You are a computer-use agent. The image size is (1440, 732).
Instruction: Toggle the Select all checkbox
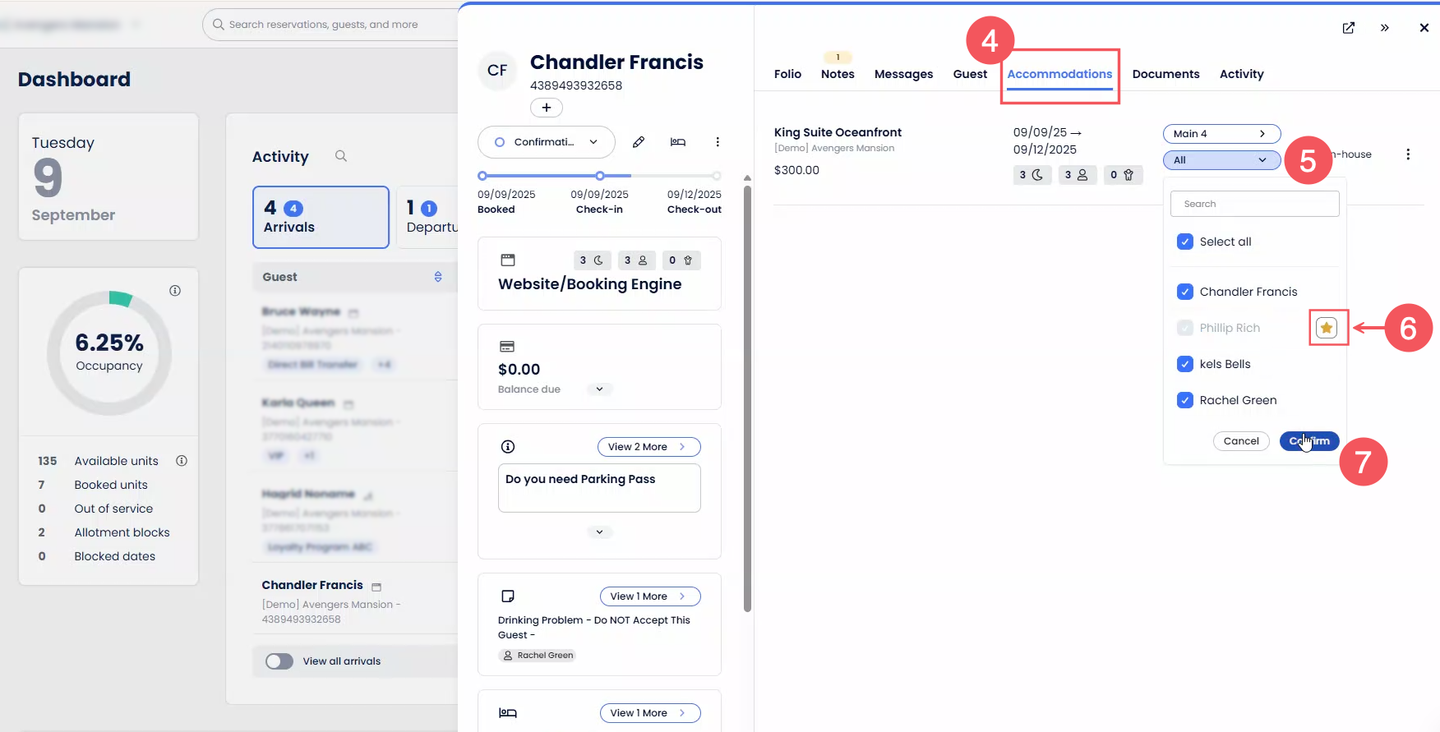coord(1185,242)
